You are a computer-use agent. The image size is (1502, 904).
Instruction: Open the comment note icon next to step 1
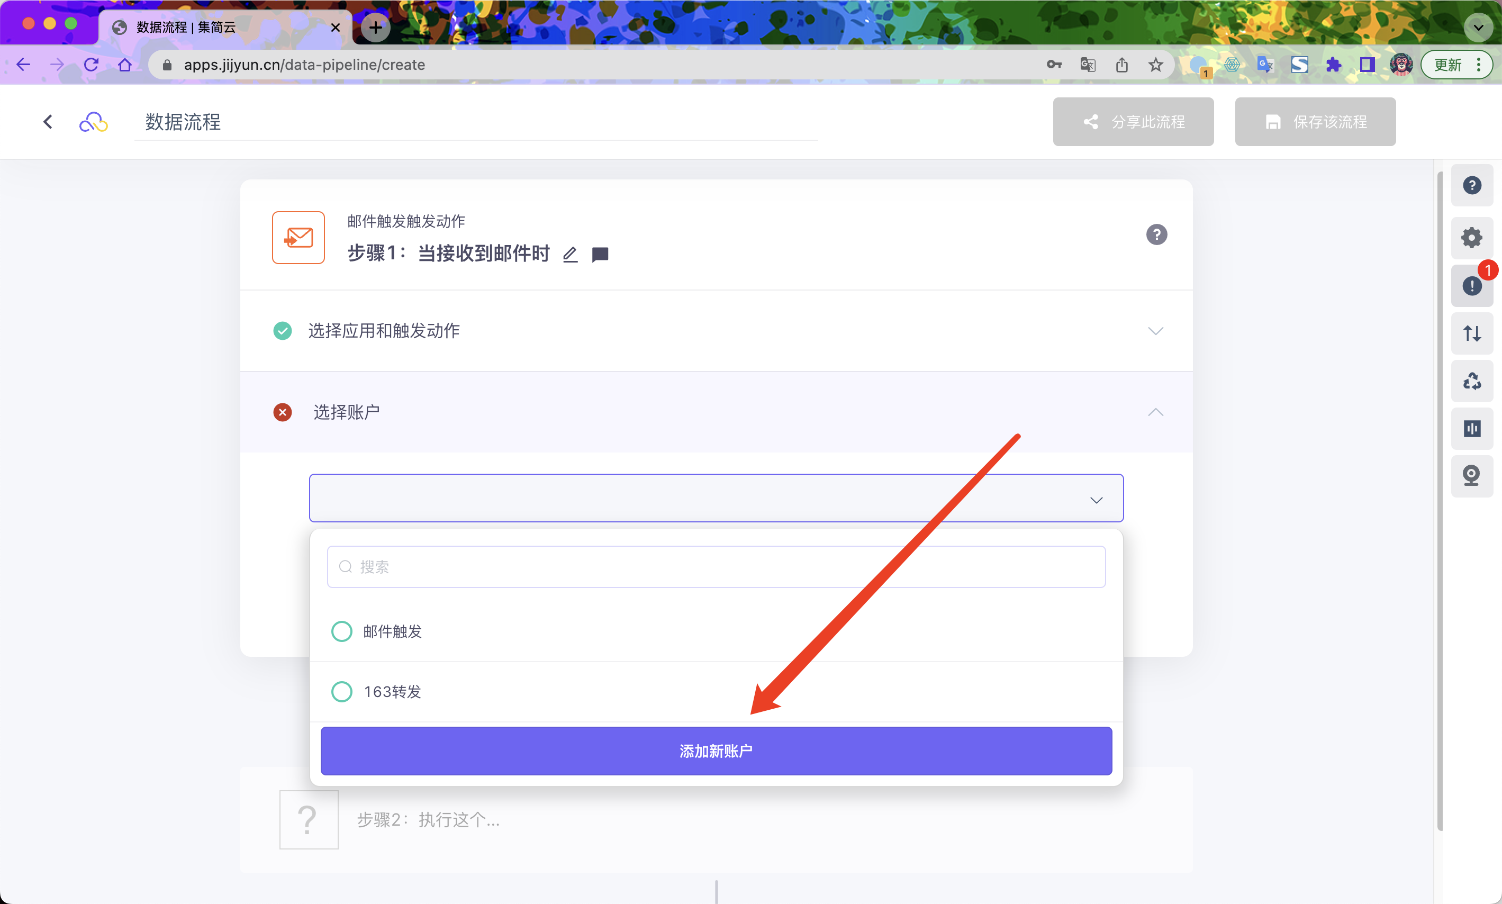click(x=600, y=254)
